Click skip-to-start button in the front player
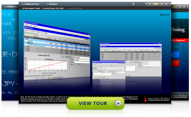Screen dimensions: 191x117 [x=147, y=4]
